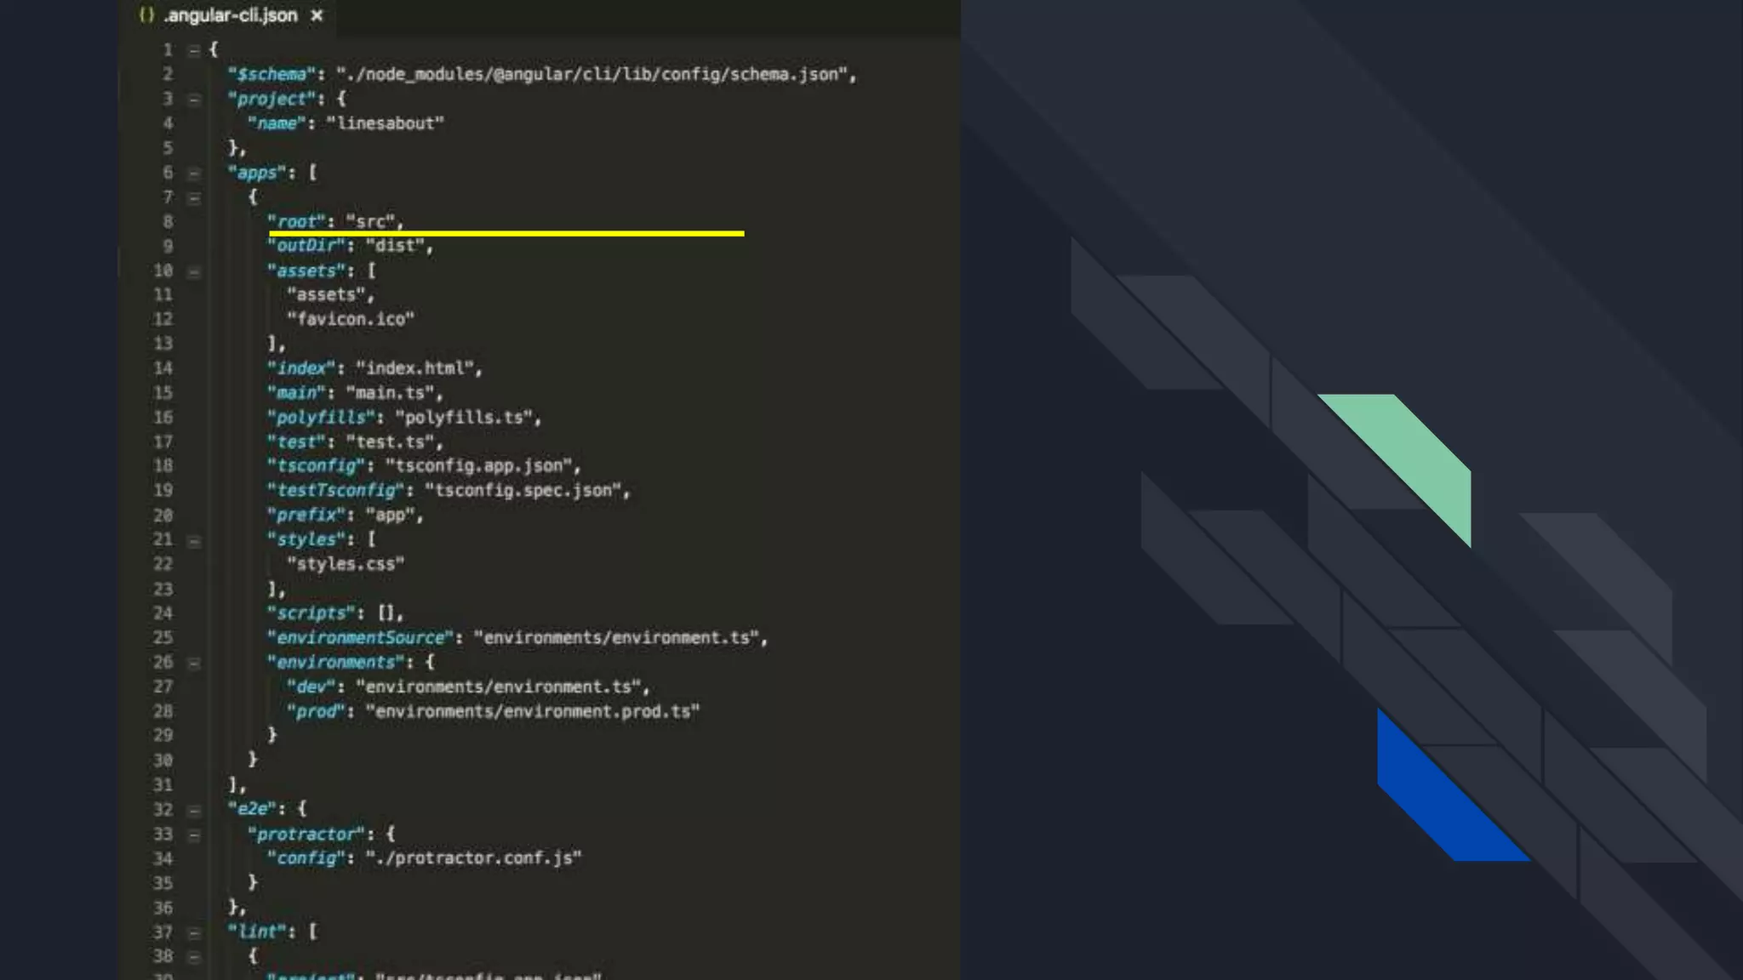Collapse the "environments" object on line 26
This screenshot has height=980, width=1743.
point(194,664)
